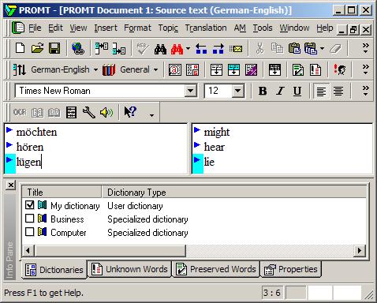This screenshot has height=303, width=377.
Task: Click the speaker sound icon
Action: coord(106,113)
